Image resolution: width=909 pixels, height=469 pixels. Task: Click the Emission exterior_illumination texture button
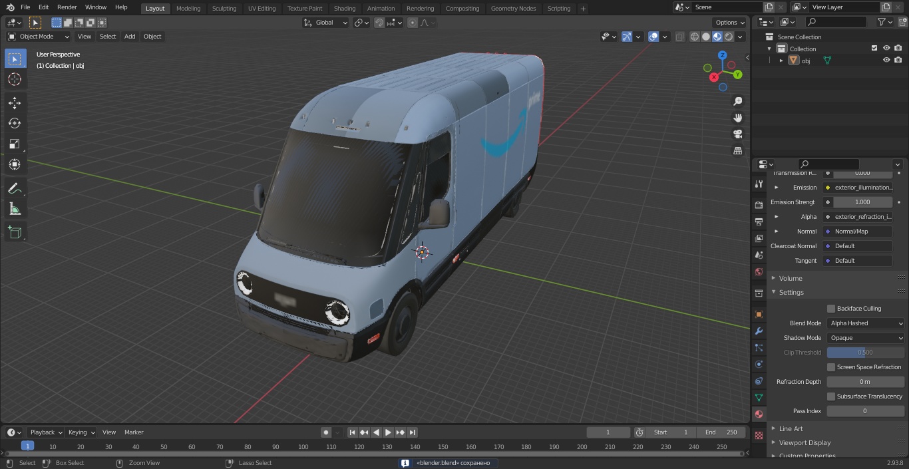pos(857,188)
